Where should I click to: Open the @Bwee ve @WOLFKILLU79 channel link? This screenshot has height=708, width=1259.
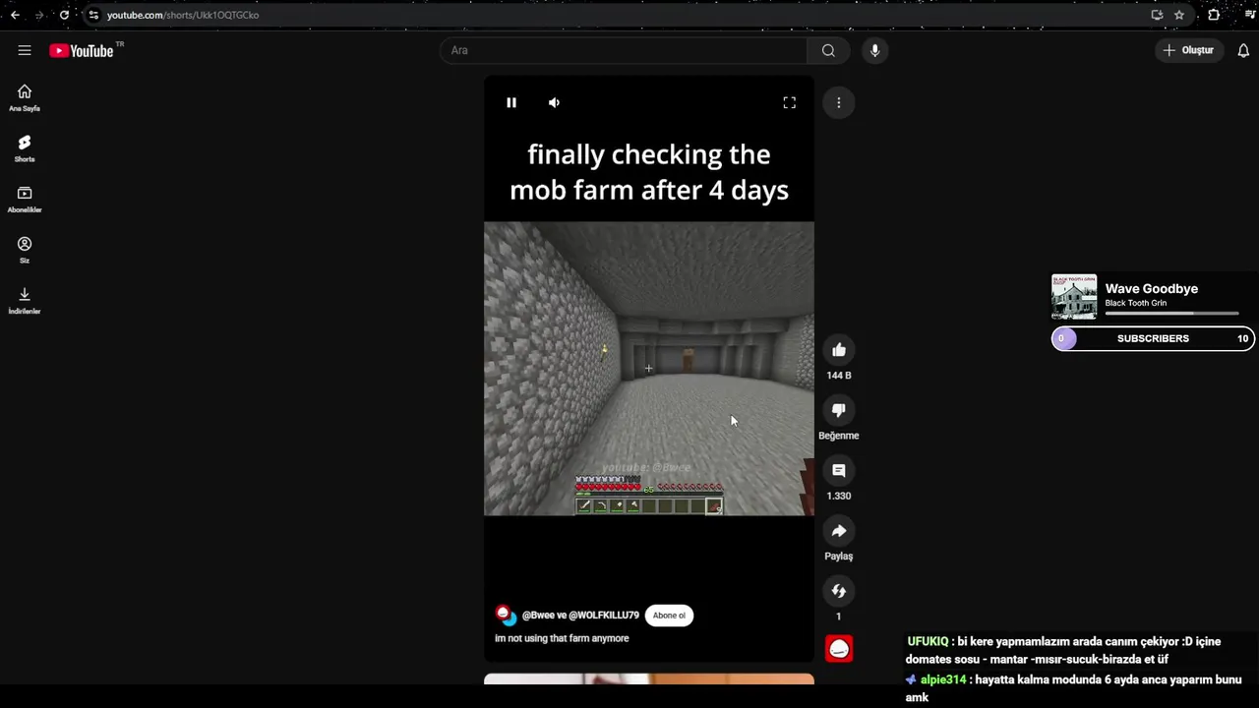click(x=580, y=616)
